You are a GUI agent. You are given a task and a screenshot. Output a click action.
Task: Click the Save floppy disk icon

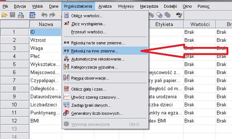point(12,15)
